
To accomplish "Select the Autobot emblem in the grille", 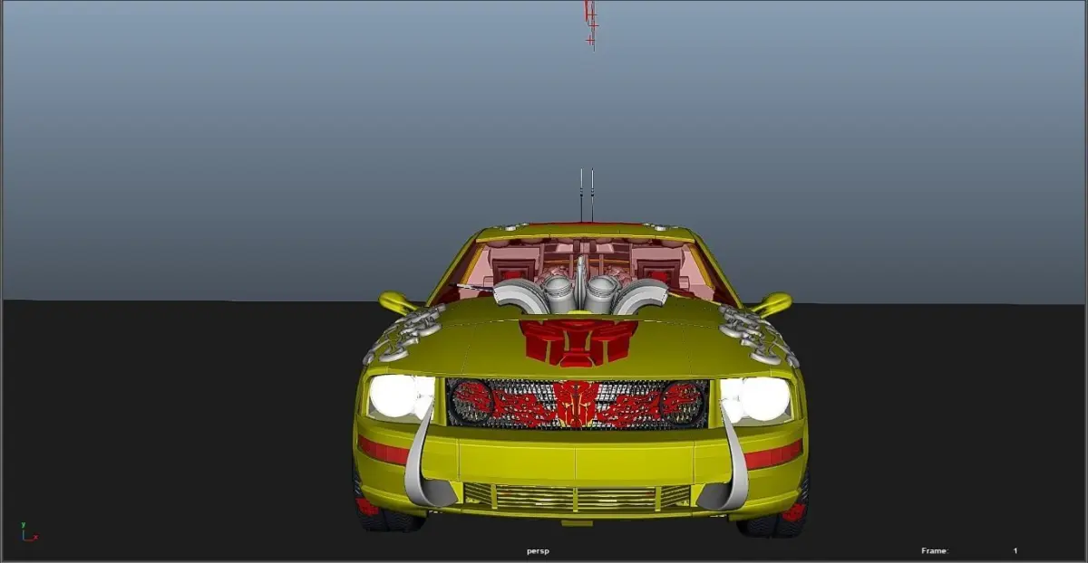I will 577,403.
